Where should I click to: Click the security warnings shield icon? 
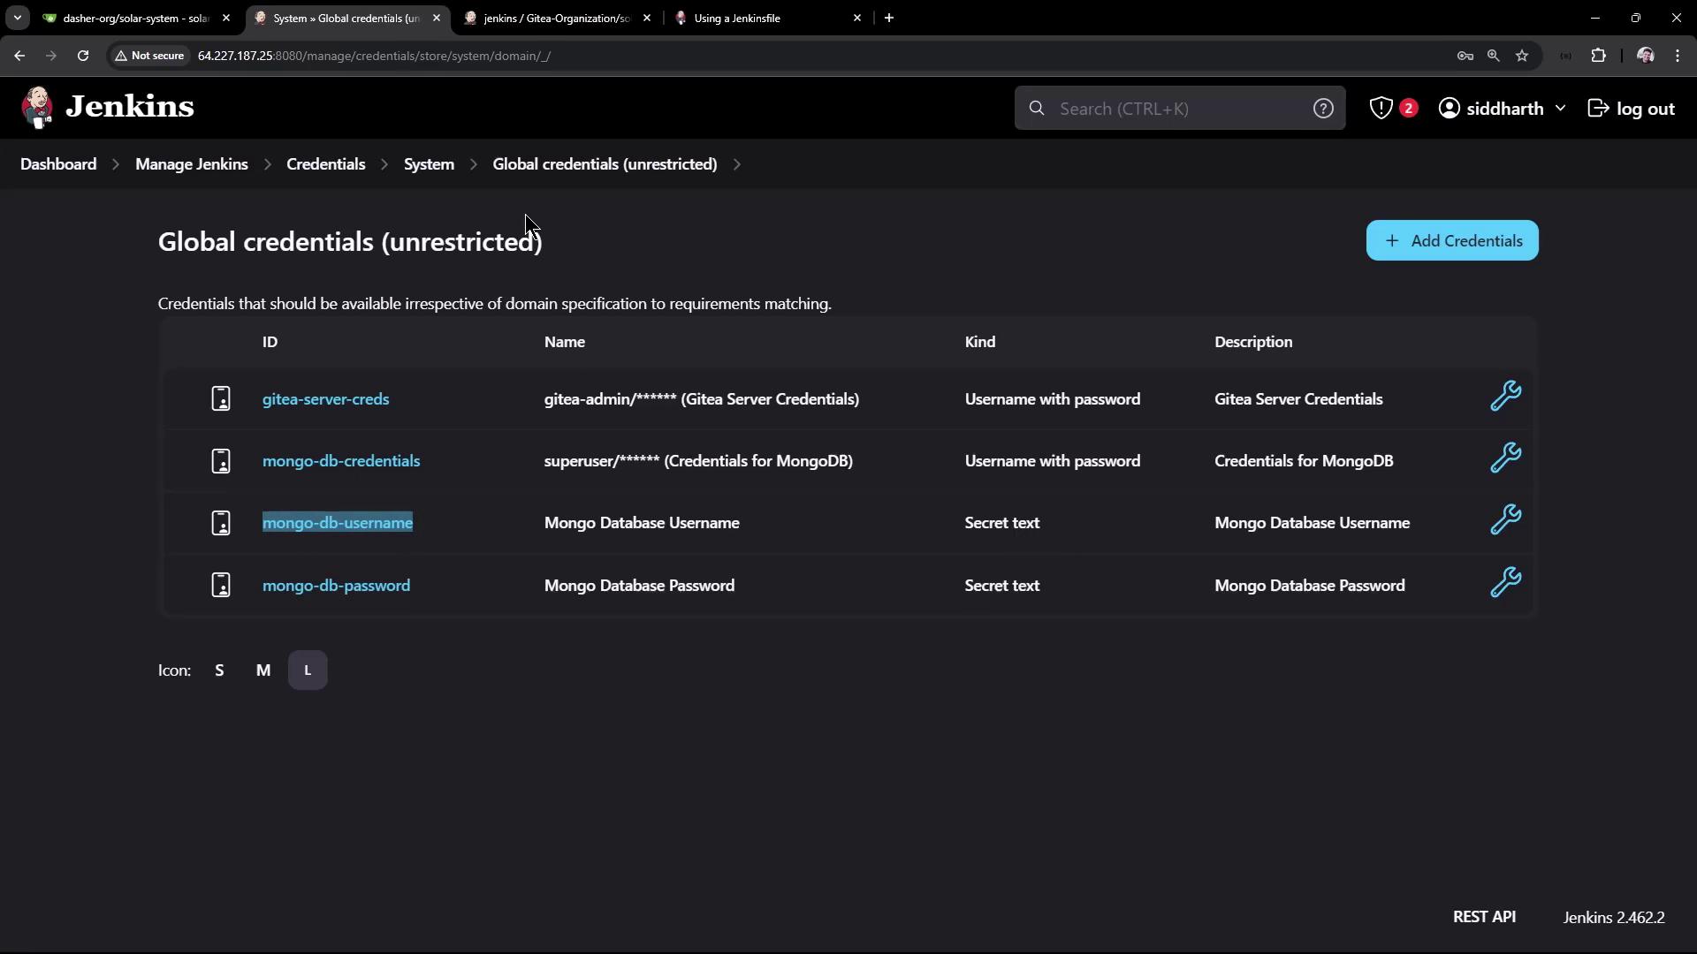[1381, 108]
